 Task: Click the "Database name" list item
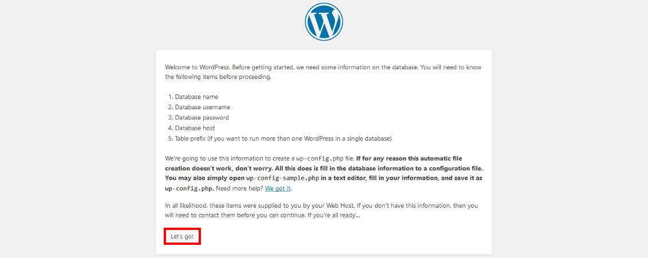pos(196,97)
